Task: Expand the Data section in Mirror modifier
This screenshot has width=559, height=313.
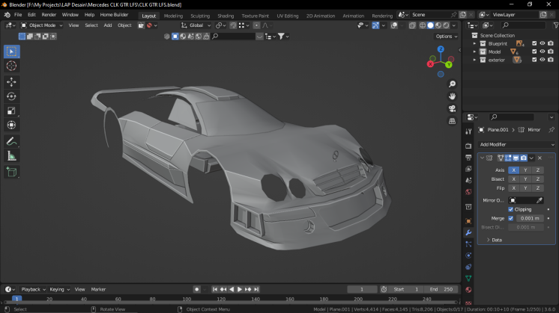Action: (495, 240)
